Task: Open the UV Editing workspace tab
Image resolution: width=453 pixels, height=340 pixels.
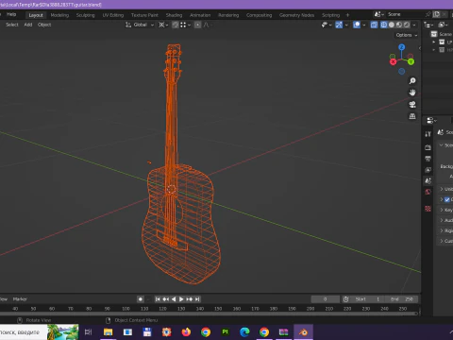Action: [x=112, y=15]
